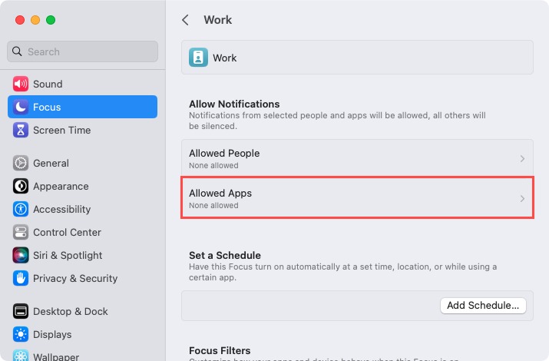Open Desktop & Dock settings
Image resolution: width=549 pixels, height=361 pixels.
pyautogui.click(x=82, y=311)
